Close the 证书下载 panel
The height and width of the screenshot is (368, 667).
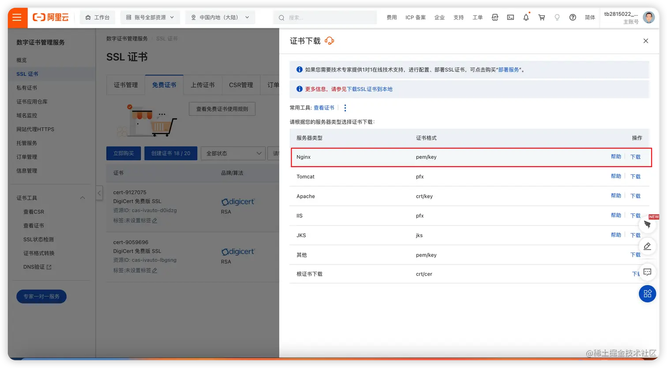[646, 41]
